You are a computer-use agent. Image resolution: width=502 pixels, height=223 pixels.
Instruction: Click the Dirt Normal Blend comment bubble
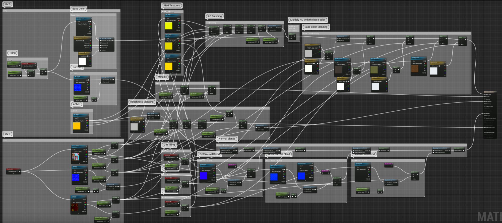pyautogui.click(x=209, y=154)
